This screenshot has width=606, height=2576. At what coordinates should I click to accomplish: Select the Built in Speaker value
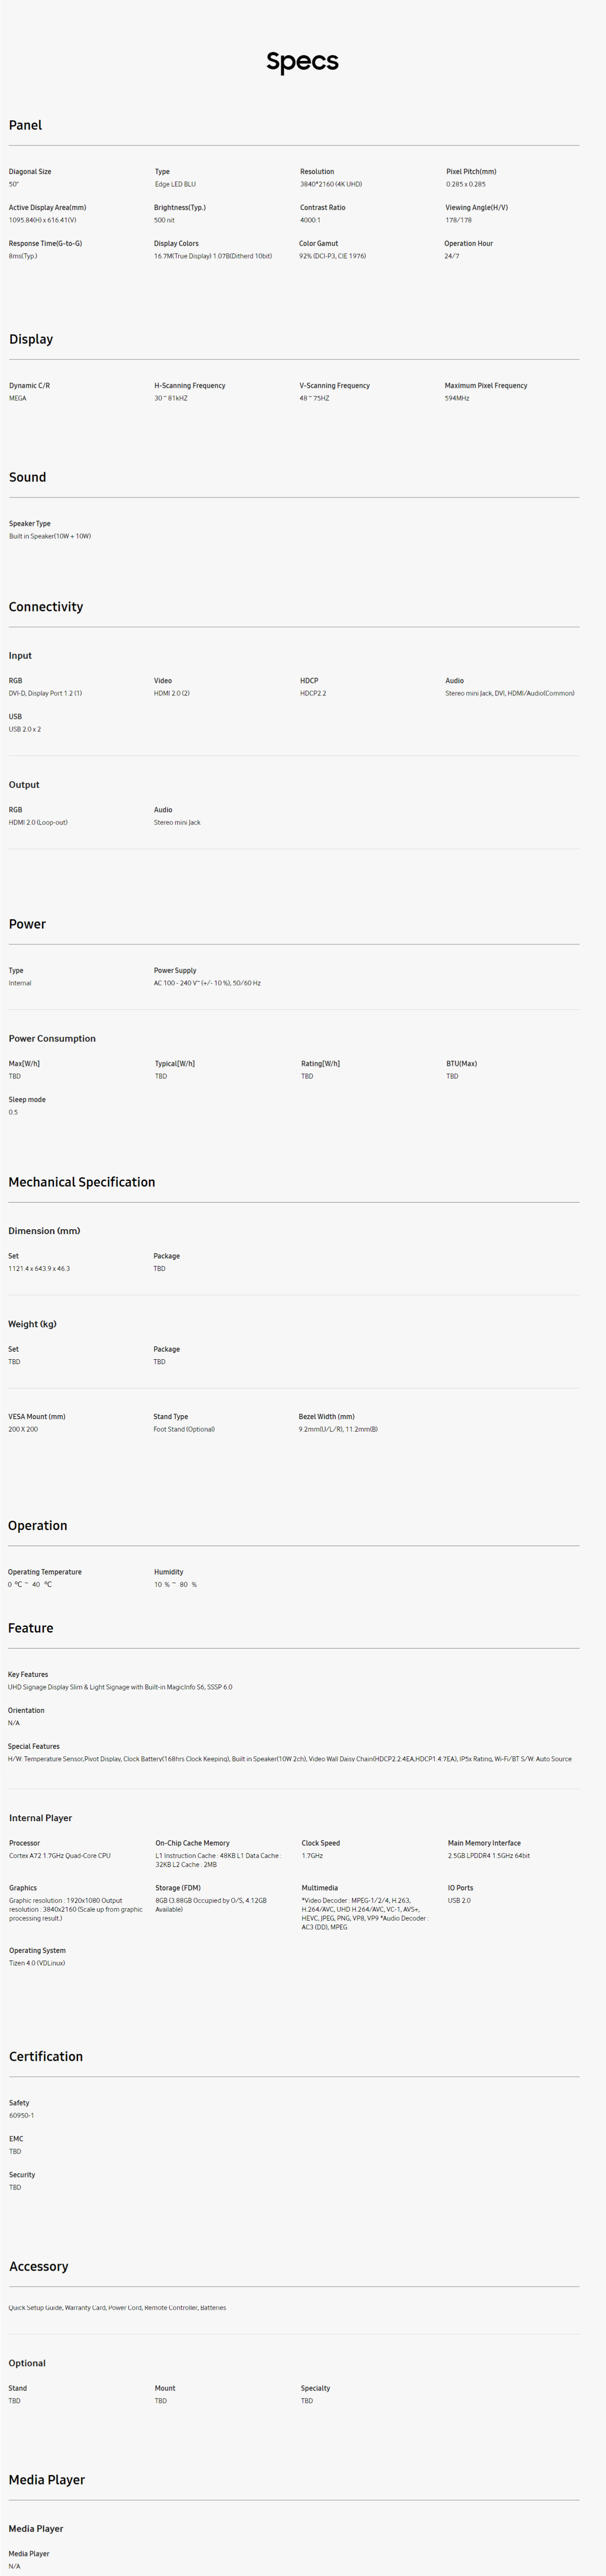(50, 536)
